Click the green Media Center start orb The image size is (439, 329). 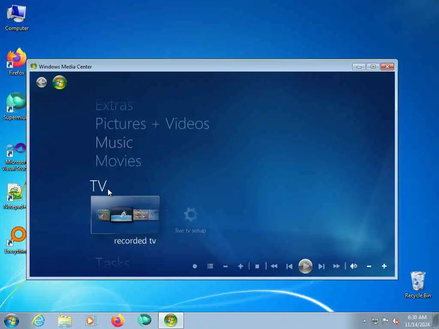tap(59, 82)
